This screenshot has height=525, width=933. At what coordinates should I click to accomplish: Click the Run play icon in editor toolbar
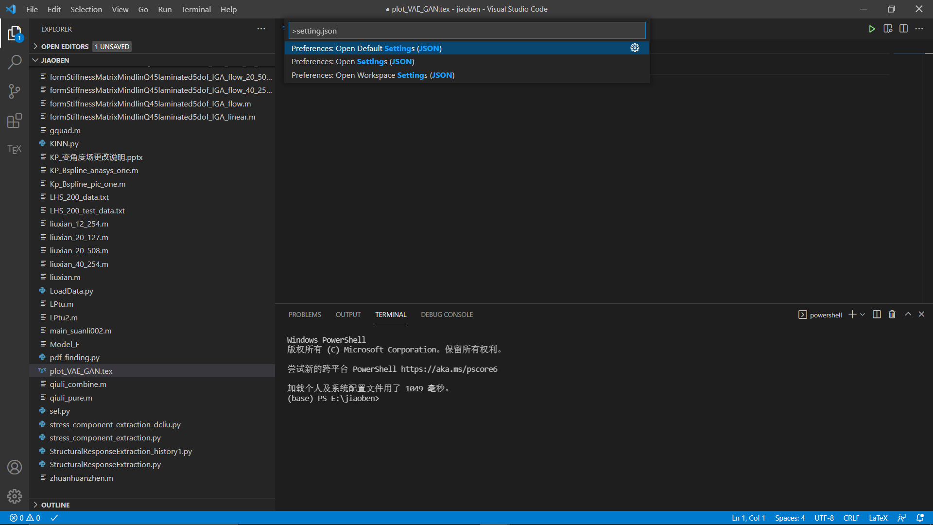872,29
